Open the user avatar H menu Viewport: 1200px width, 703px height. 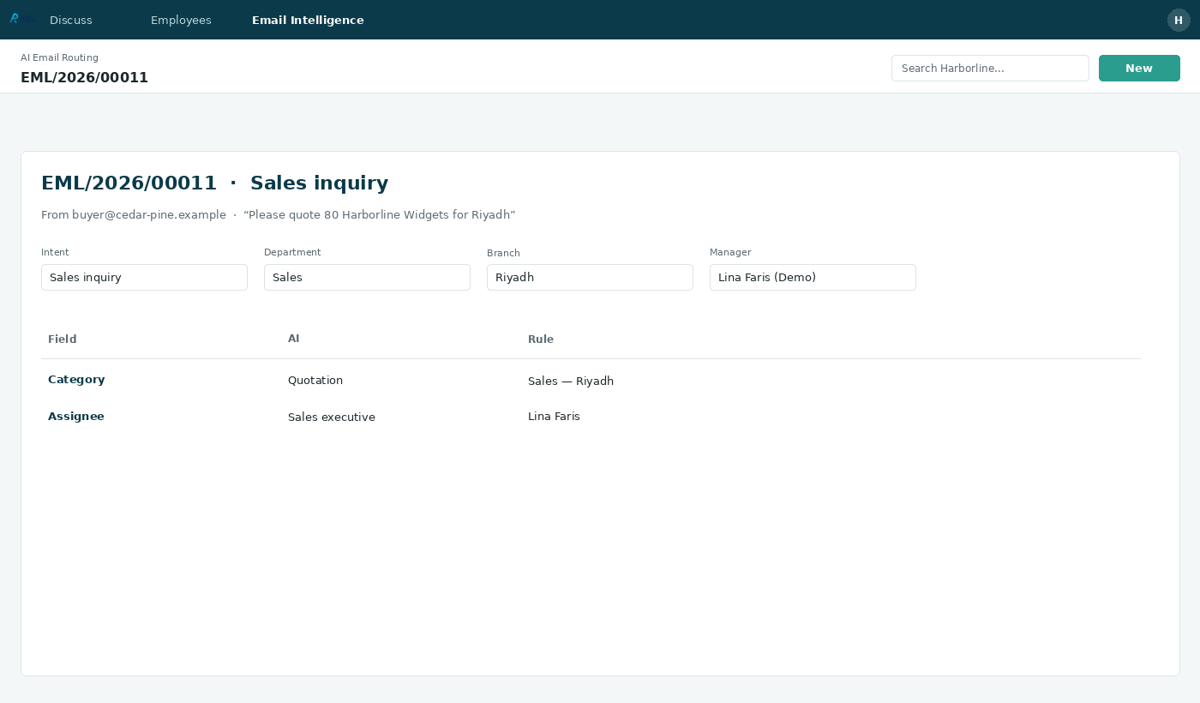point(1179,20)
